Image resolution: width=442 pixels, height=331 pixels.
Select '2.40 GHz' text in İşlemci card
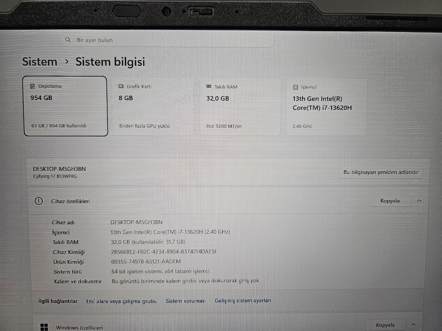tap(302, 126)
